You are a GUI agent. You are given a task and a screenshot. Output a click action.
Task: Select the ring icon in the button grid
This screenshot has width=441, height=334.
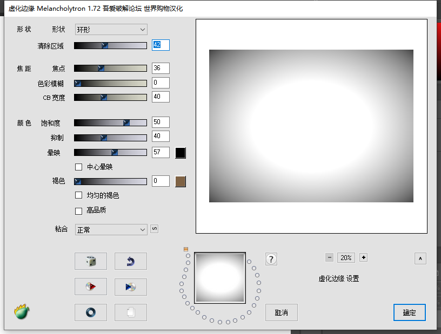[x=90, y=312]
